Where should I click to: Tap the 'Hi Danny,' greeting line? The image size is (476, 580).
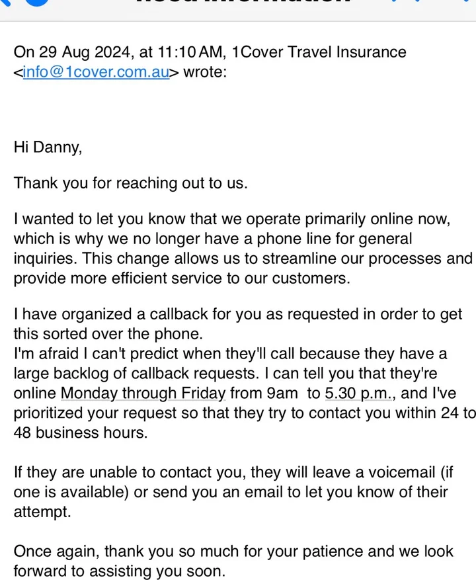click(x=48, y=147)
